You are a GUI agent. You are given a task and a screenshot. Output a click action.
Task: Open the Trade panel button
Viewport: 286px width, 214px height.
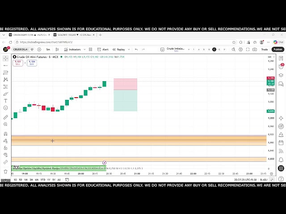(265, 49)
